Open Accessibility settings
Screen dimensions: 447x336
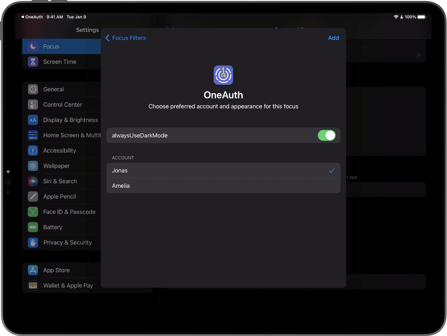62,151
